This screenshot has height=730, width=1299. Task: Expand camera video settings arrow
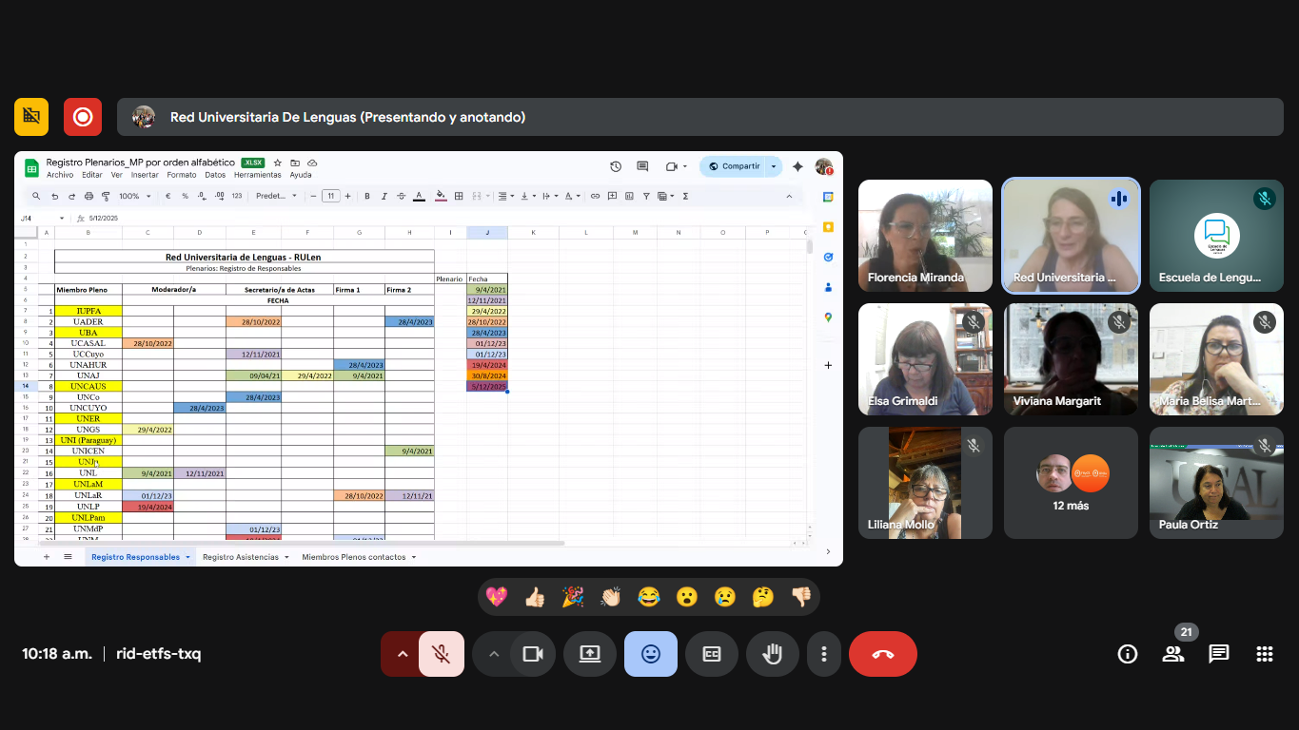493,654
